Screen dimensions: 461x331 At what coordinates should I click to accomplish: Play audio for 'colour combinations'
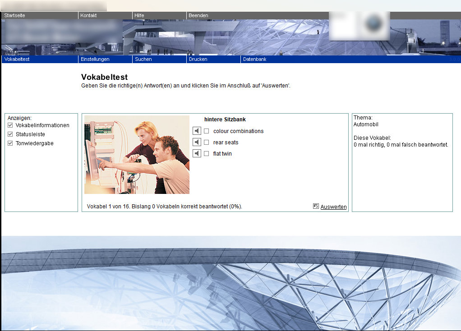point(197,131)
